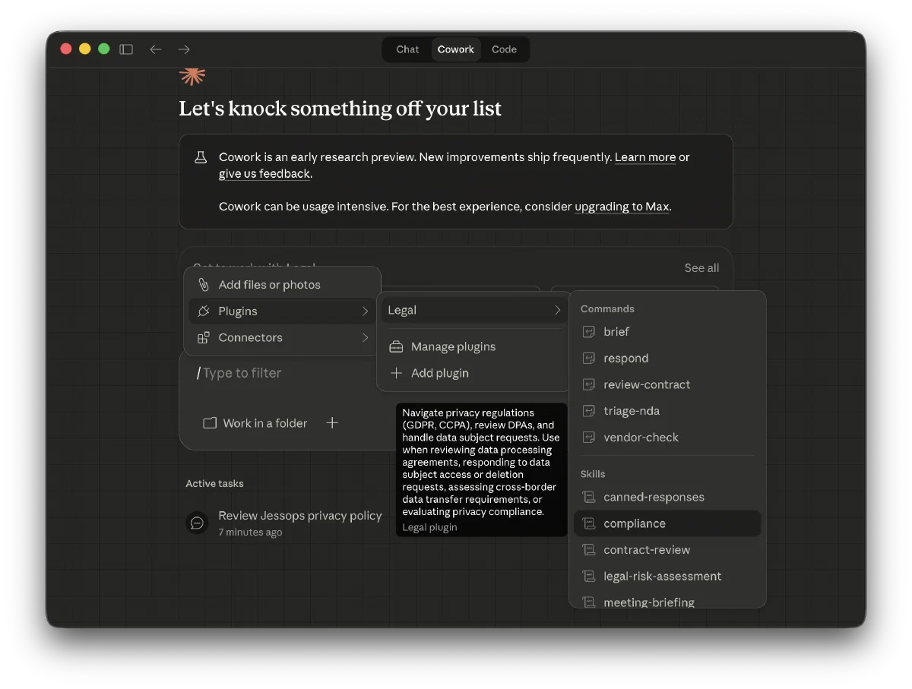Click the plus icon beside Work in a folder

[332, 423]
